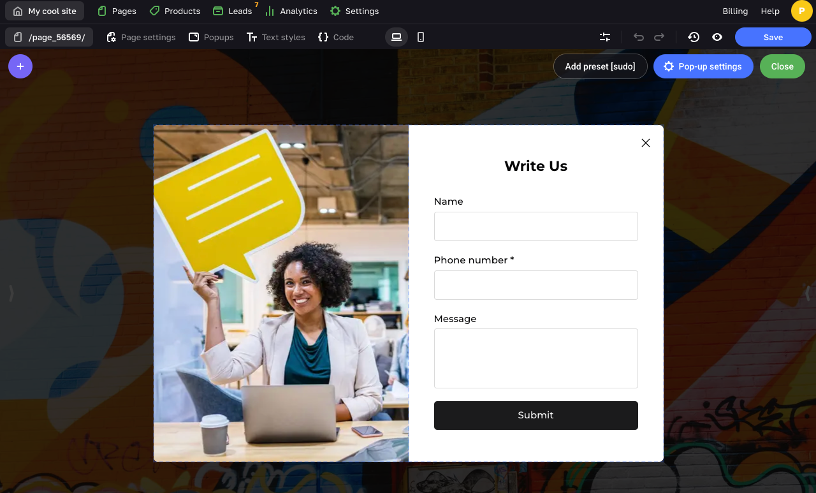This screenshot has height=493, width=816.
Task: Open the user profile avatar
Action: pos(801,11)
